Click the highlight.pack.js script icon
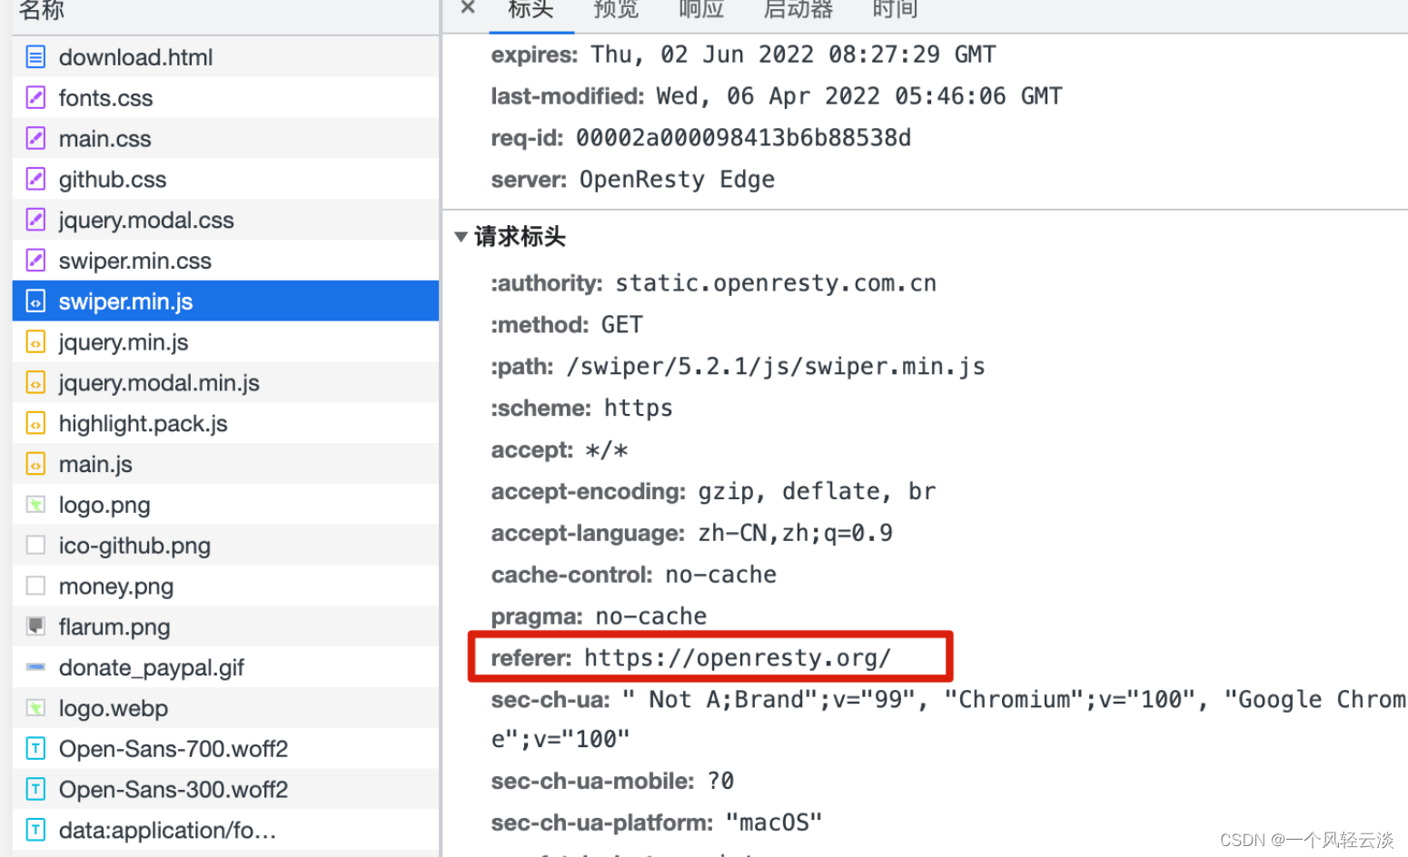This screenshot has height=857, width=1408. tap(35, 422)
